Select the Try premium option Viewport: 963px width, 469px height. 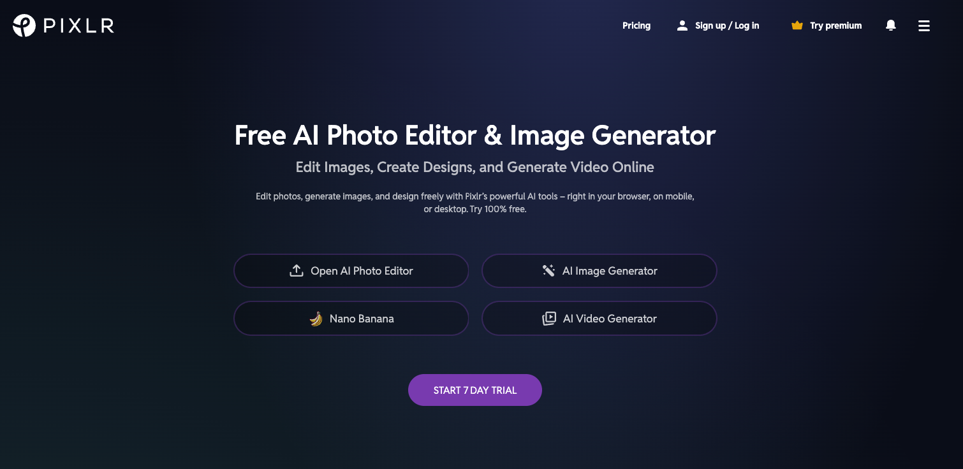tap(835, 25)
